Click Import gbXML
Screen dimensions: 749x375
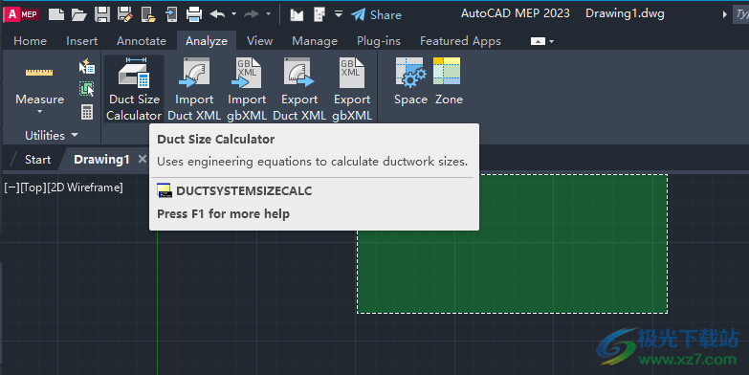(x=247, y=89)
